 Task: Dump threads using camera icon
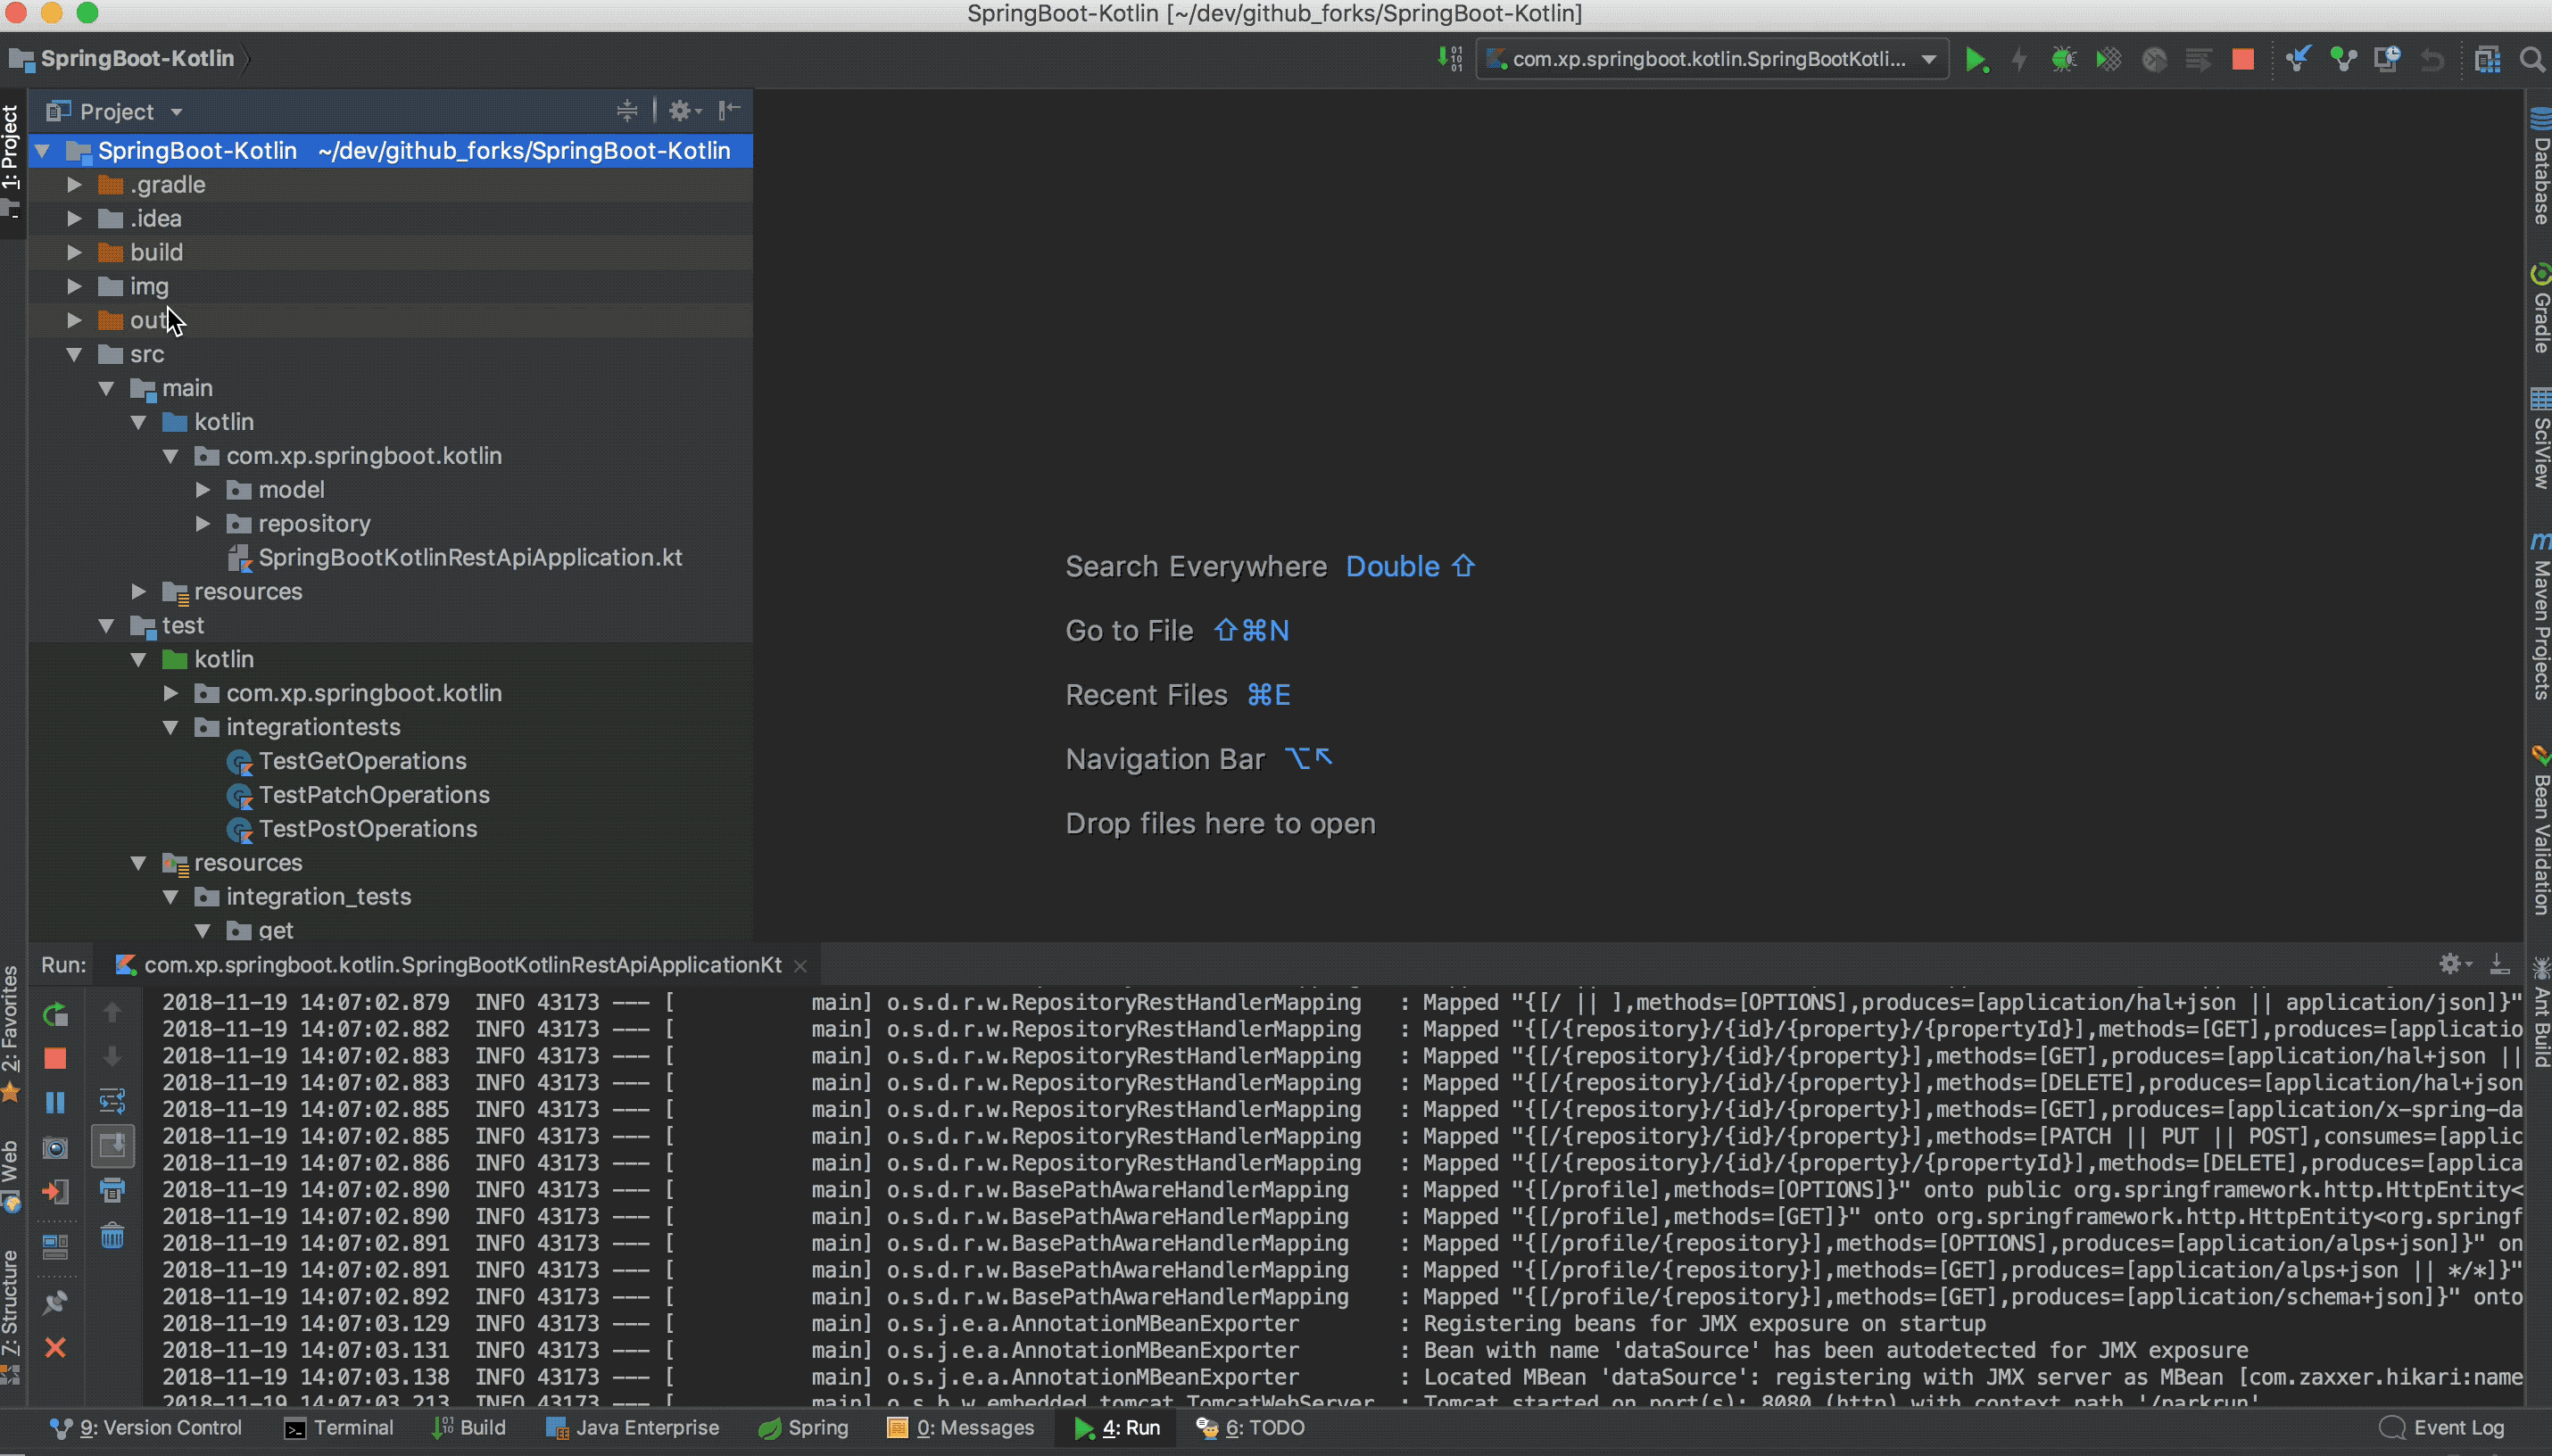[55, 1147]
